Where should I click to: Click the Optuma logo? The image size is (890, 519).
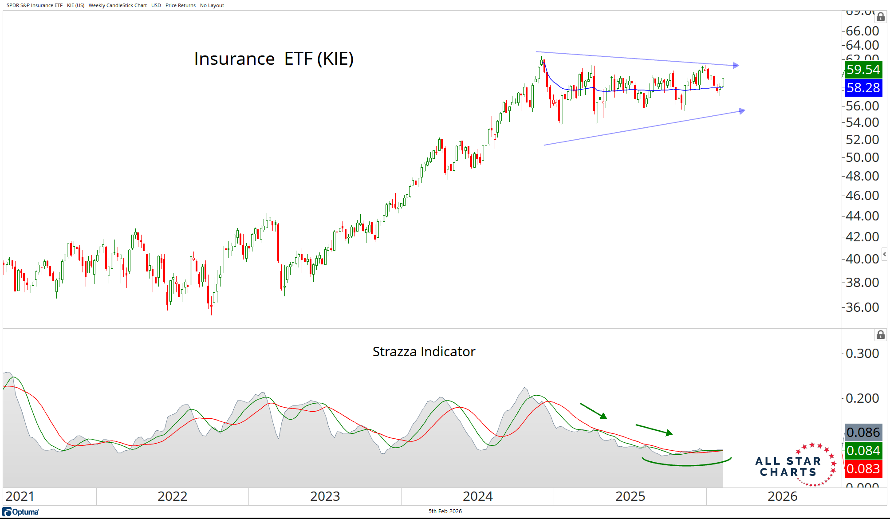point(21,512)
